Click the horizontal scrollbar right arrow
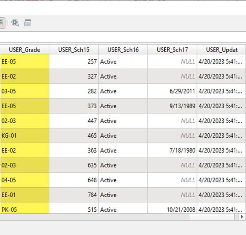Screen dimensions: 246x235 click(x=242, y=217)
